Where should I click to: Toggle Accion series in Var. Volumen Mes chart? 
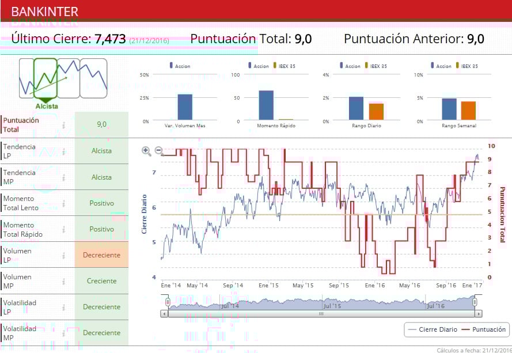180,66
